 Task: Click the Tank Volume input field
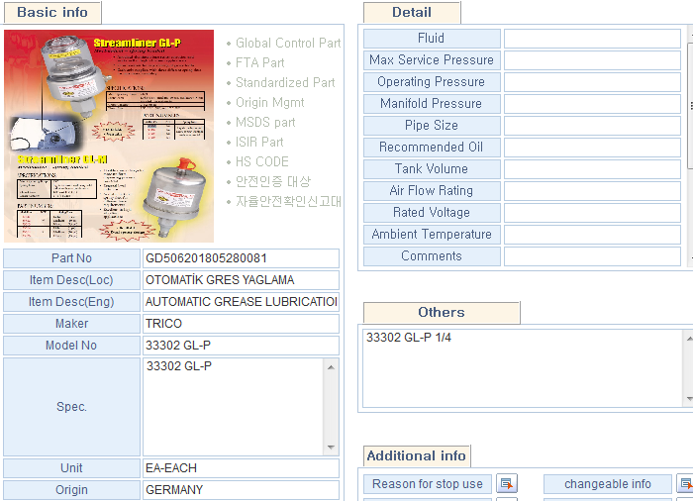pyautogui.click(x=592, y=169)
